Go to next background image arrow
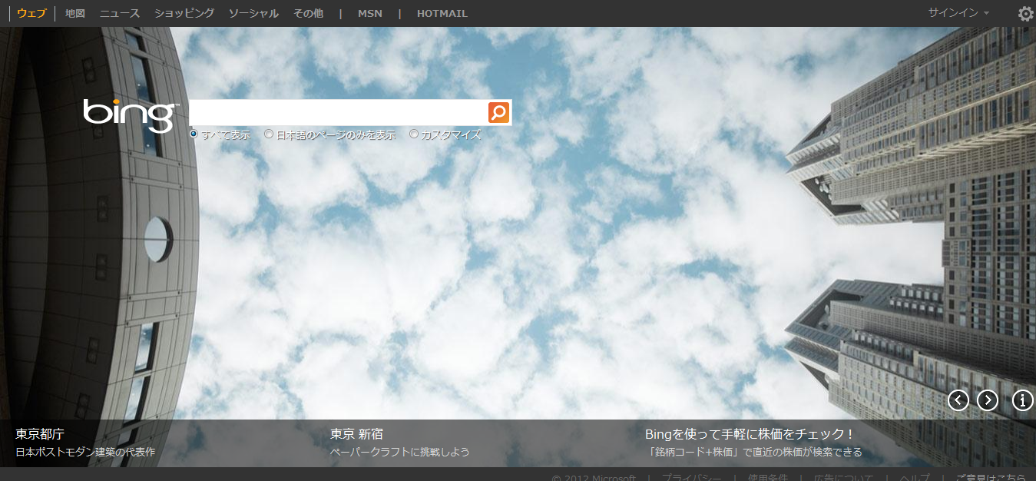Screen dimensions: 1036x481 tap(987, 400)
